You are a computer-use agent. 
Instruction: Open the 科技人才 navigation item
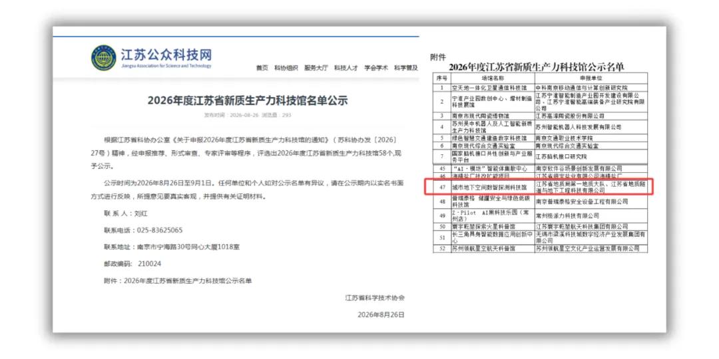(x=346, y=68)
